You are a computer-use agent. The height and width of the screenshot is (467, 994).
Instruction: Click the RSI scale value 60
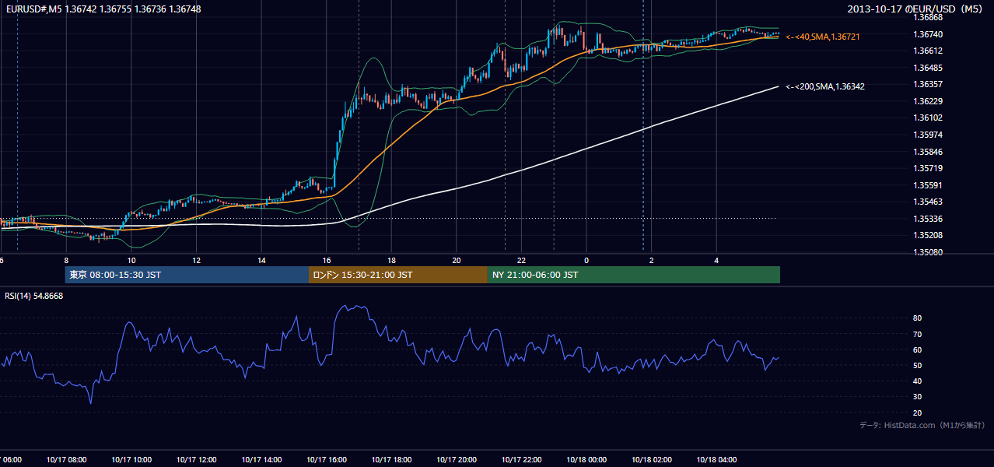[x=917, y=349]
